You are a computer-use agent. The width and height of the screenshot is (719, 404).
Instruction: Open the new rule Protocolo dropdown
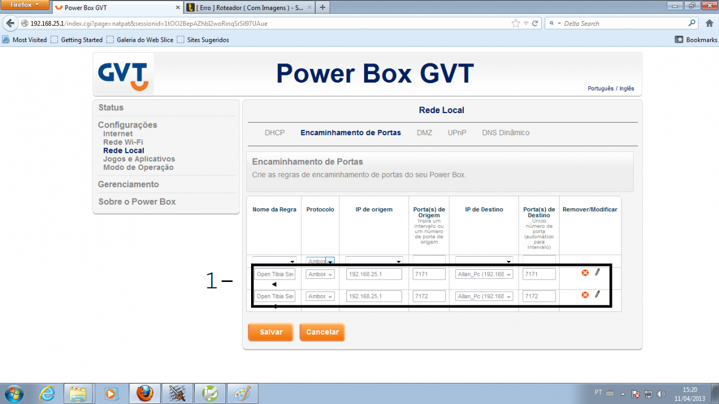coord(320,261)
